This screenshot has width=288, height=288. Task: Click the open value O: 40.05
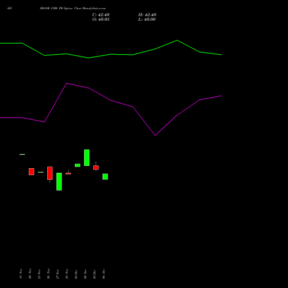click(x=101, y=20)
